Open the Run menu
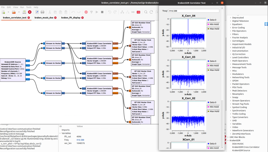Image resolution: width=268 pixels, height=152 pixels. pyautogui.click(x=22, y=7)
